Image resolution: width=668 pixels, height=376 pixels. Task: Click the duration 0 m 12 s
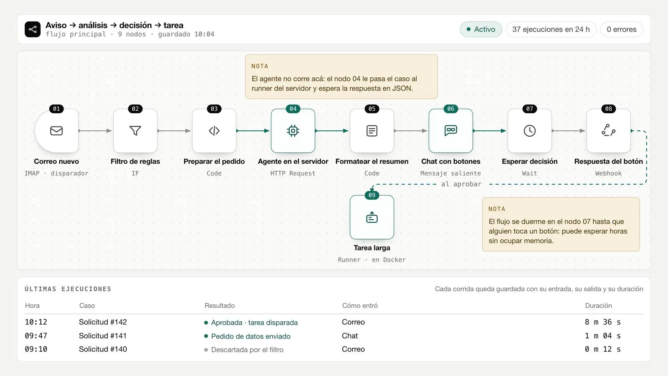603,349
